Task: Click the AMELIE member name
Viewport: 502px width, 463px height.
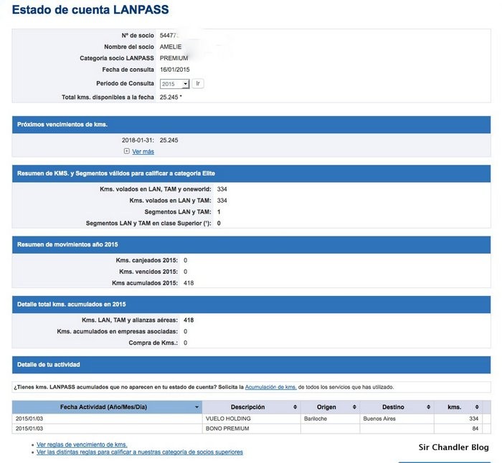Action: (171, 47)
